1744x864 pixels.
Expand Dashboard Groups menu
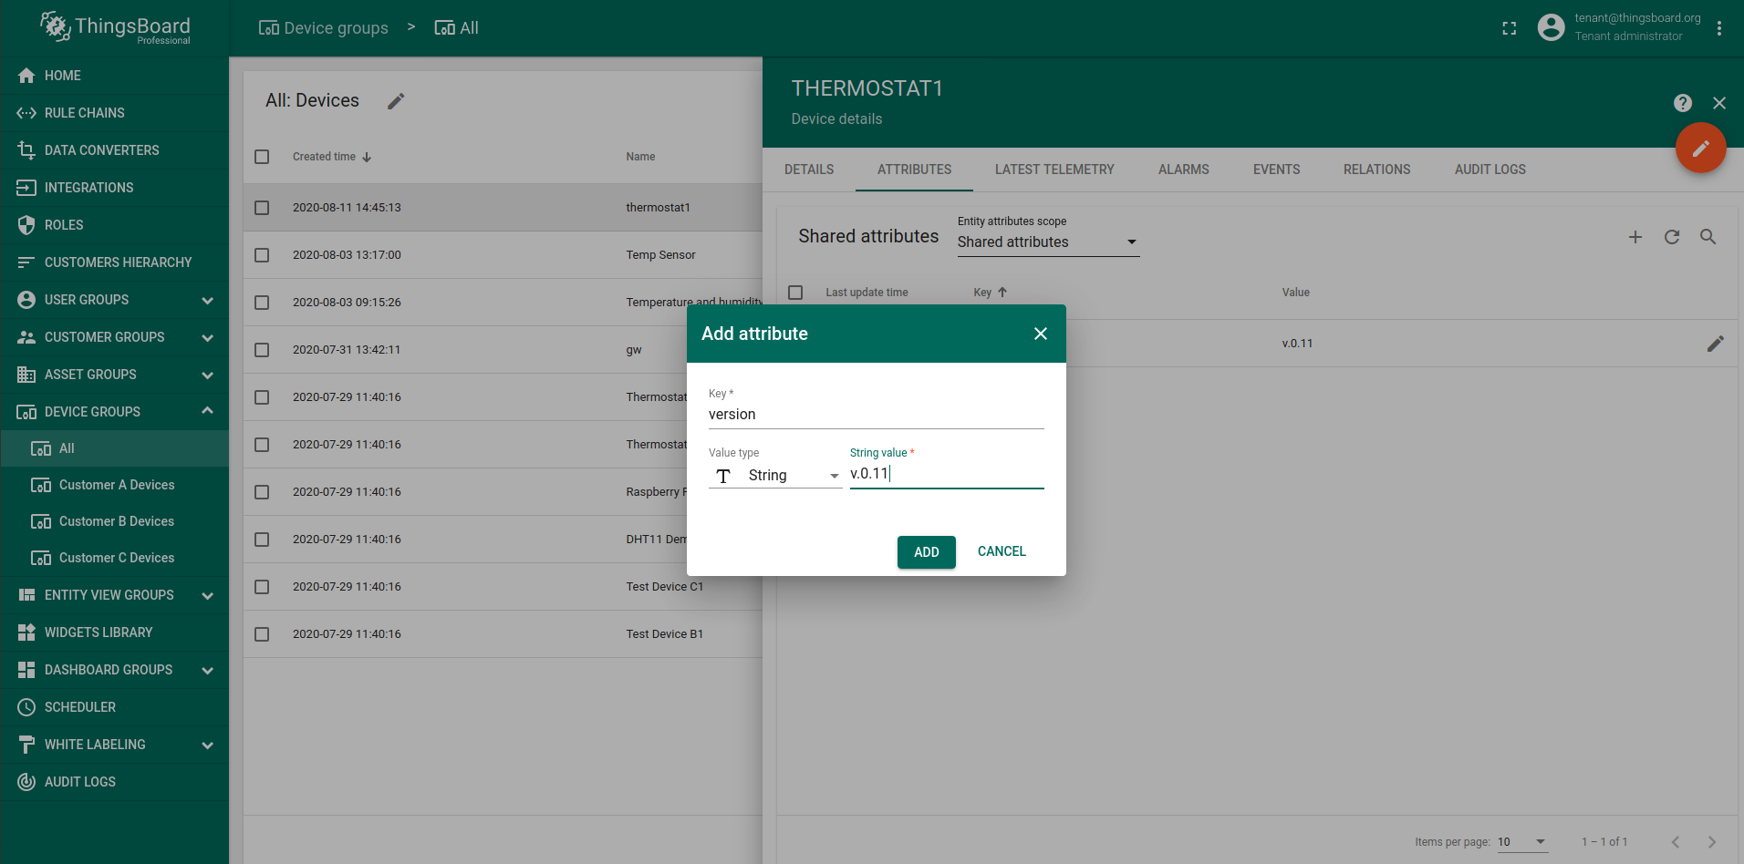(x=208, y=670)
